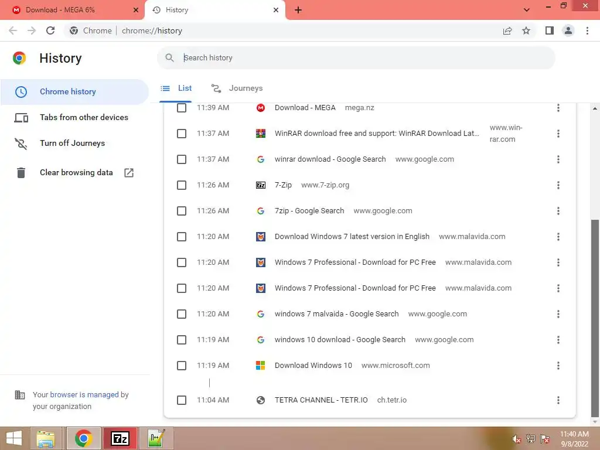The height and width of the screenshot is (450, 600).
Task: Check the Download - MEGA history entry
Action: (182, 108)
